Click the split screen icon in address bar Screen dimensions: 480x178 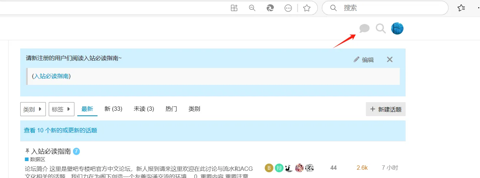pyautogui.click(x=234, y=8)
